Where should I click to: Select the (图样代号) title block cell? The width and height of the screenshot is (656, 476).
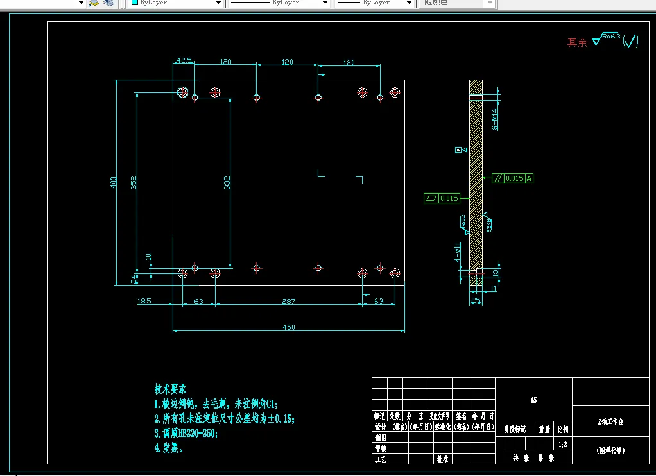pos(610,450)
